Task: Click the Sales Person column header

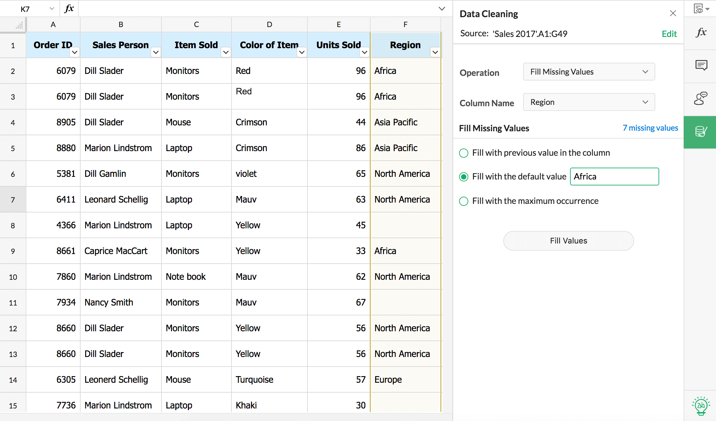Action: click(120, 45)
